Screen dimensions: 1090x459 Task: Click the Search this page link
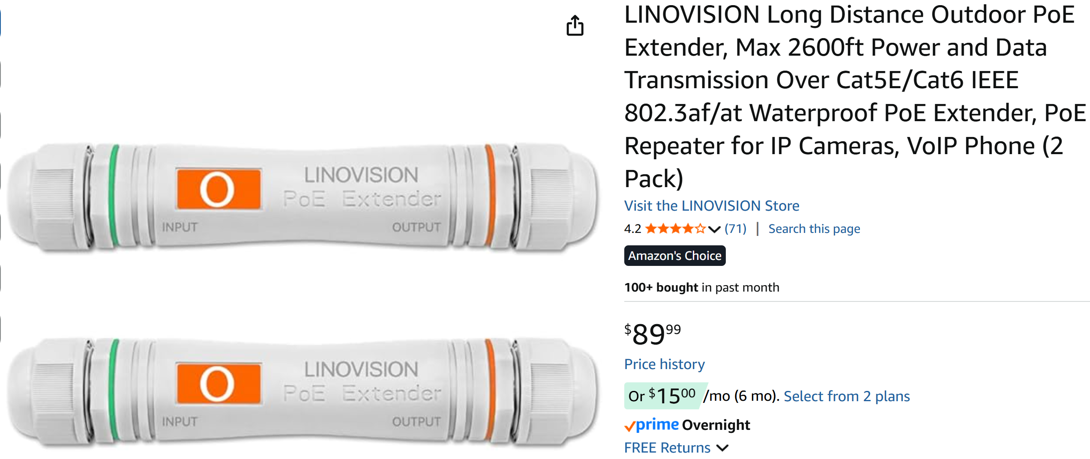pyautogui.click(x=814, y=229)
